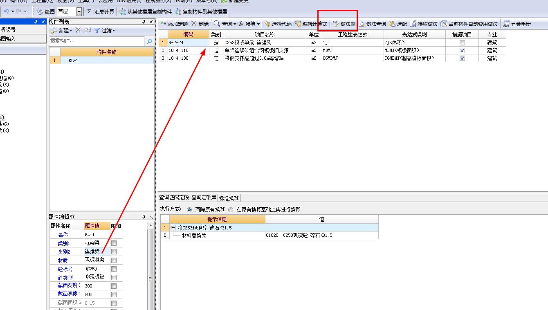Open the 五金手册 handbook
Image resolution: width=548 pixels, height=310 pixels.
517,24
